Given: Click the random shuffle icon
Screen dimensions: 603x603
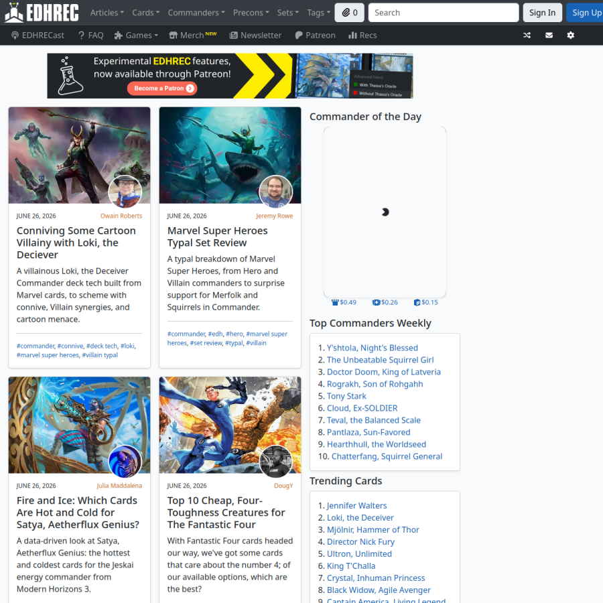Looking at the screenshot, I should [527, 35].
